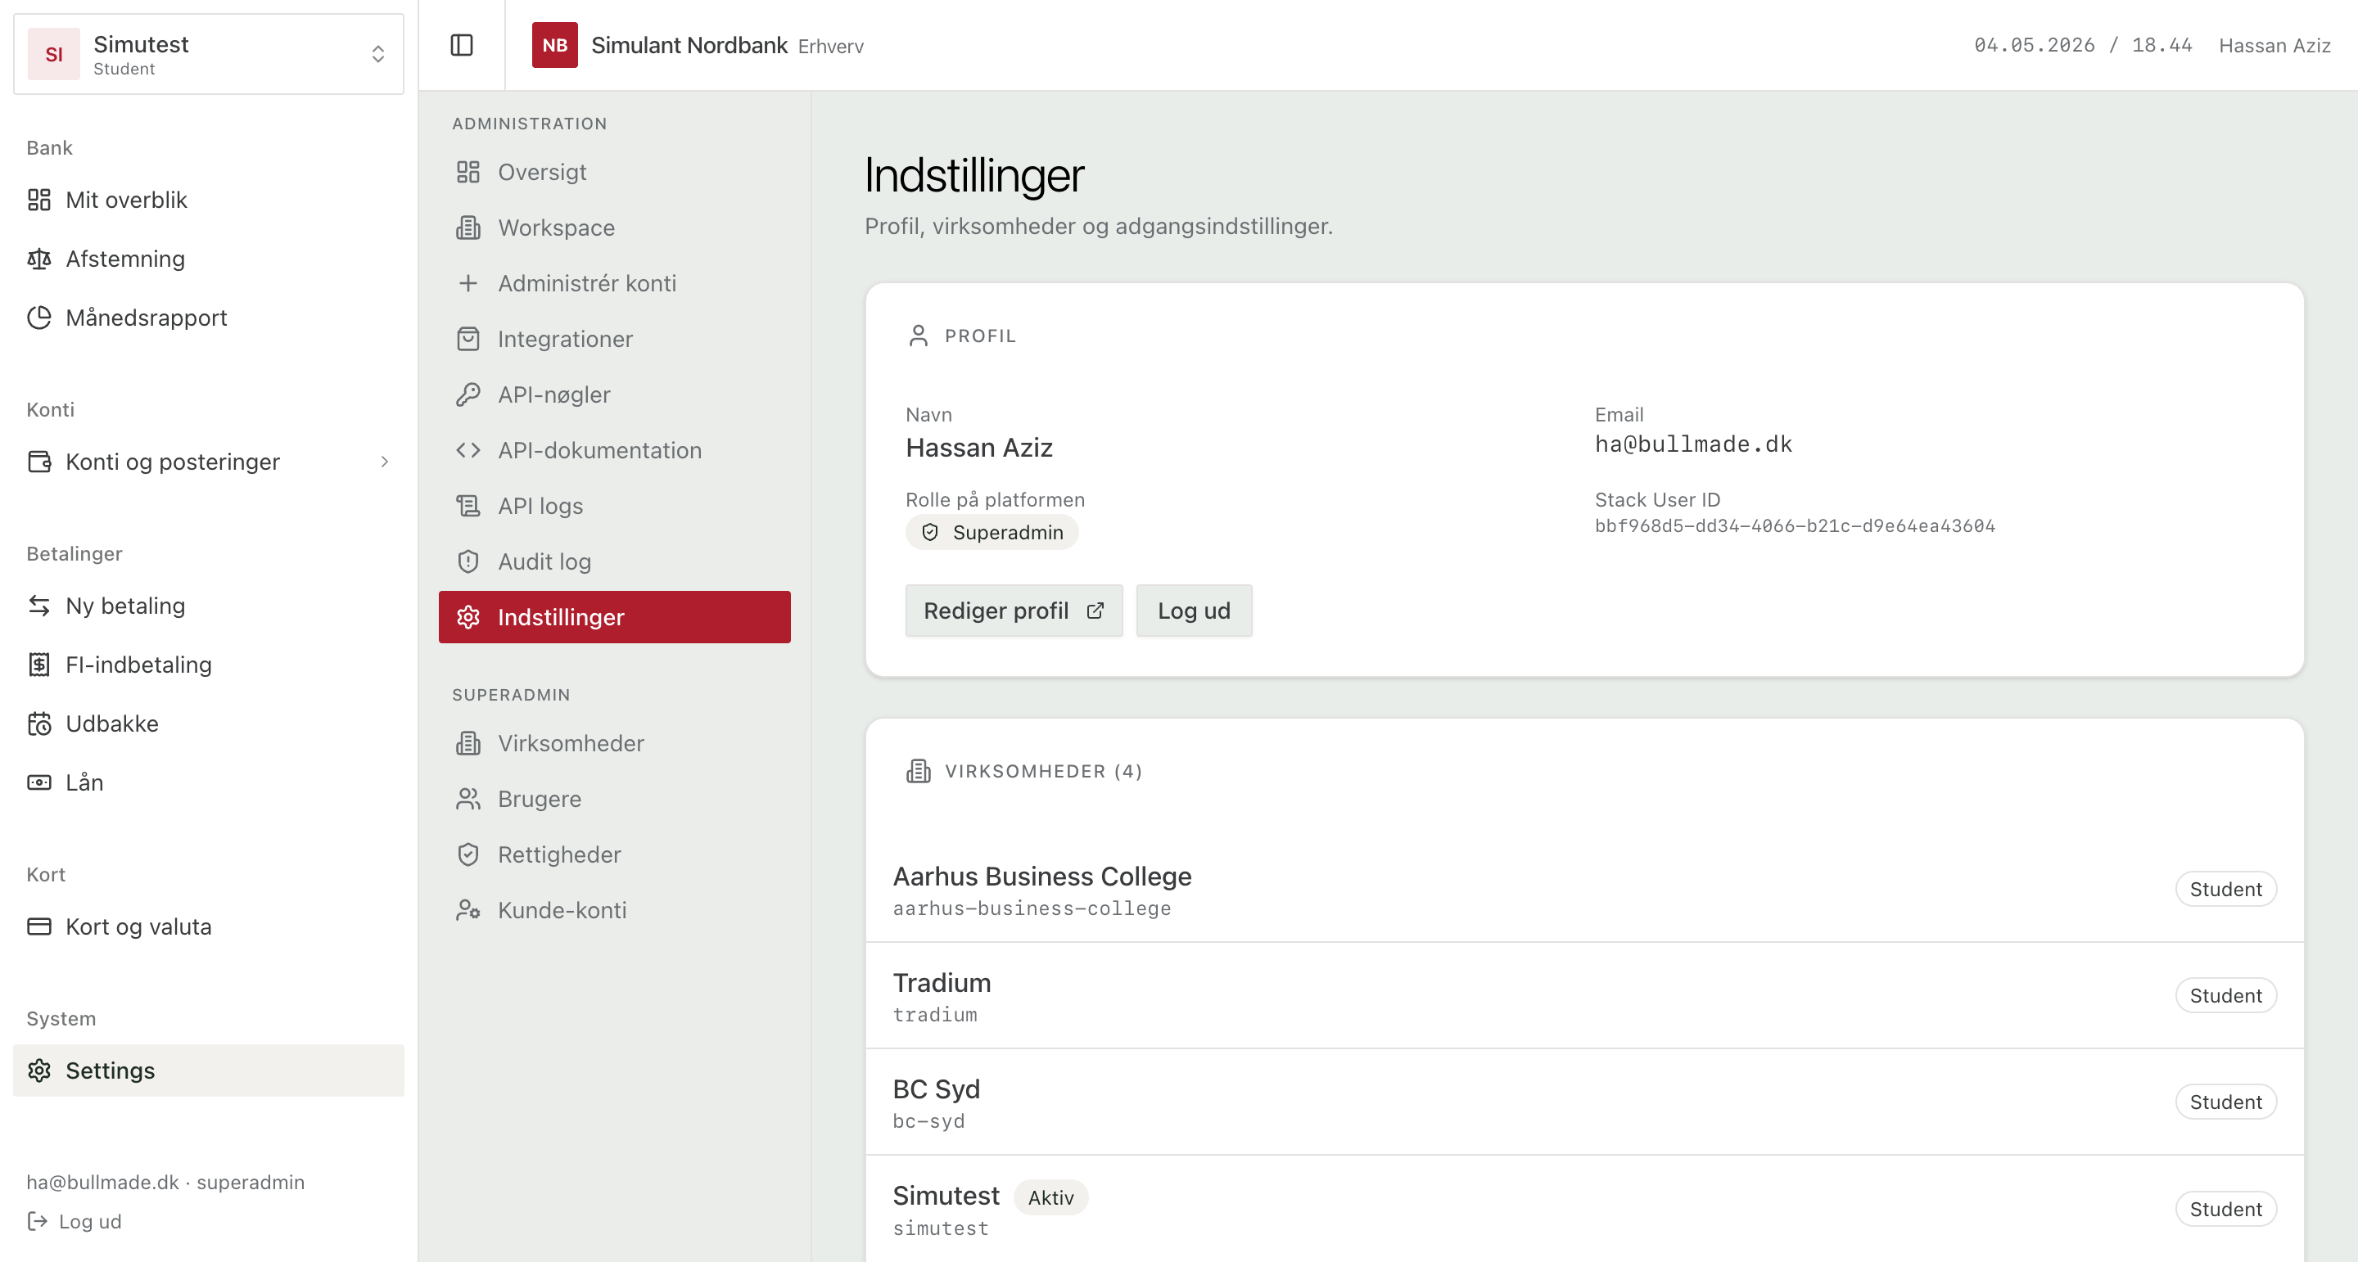The height and width of the screenshot is (1262, 2358).
Task: Click the Audit log shield icon
Action: [x=468, y=562]
